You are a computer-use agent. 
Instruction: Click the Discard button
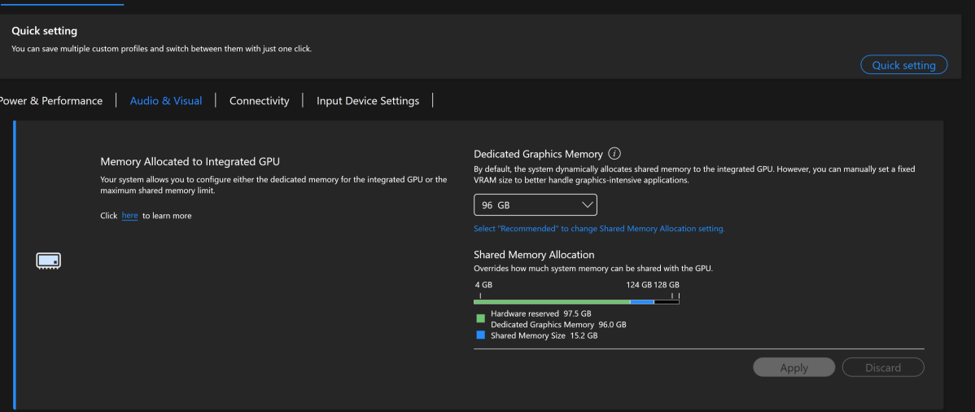883,367
